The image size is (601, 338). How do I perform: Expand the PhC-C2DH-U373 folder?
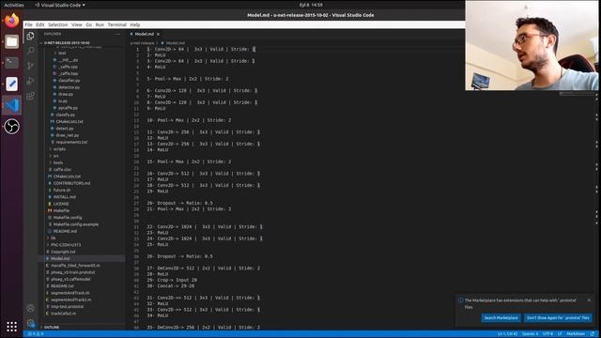pyautogui.click(x=66, y=245)
